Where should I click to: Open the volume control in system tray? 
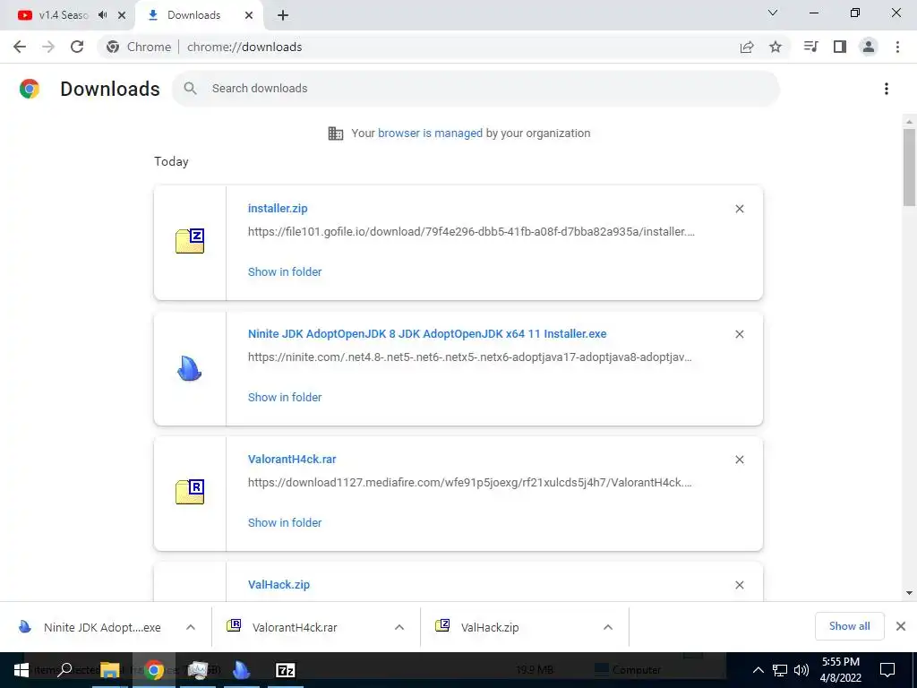coord(801,670)
